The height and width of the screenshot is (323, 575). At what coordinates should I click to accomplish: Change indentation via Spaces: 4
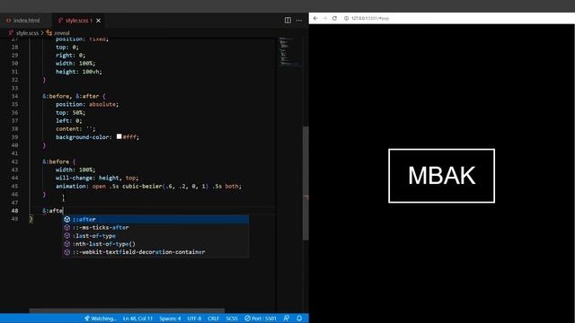[x=170, y=319]
